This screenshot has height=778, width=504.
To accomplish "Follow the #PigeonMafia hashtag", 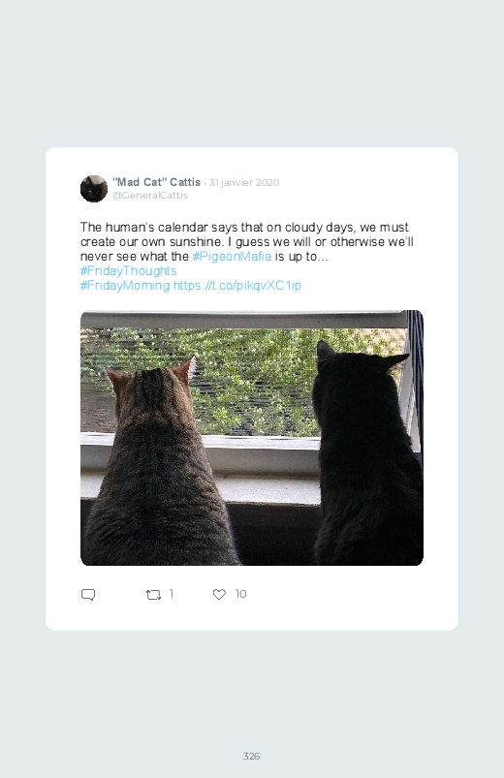I will tap(232, 257).
